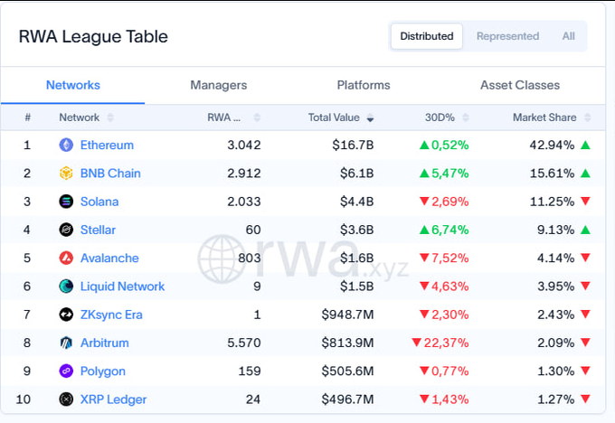
Task: Click the red down arrow beside 1.27%
Action: [x=585, y=399]
